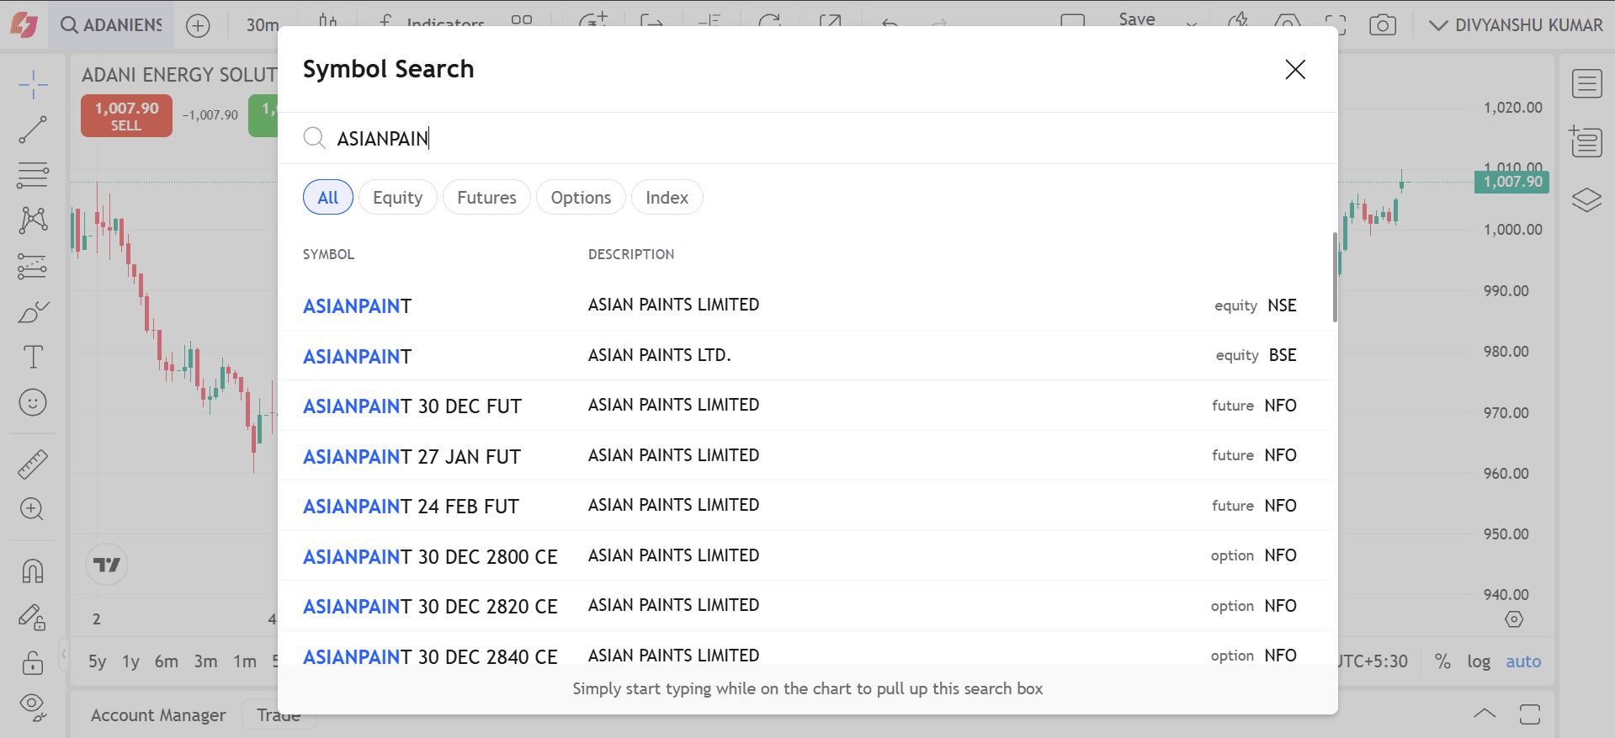Hide all drawings with eye icon
Screen dimensions: 1615x738
pos(33,707)
